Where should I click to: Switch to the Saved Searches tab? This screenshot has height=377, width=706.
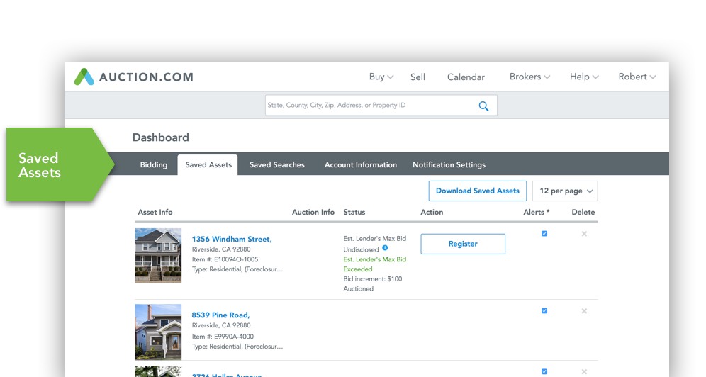pos(276,165)
